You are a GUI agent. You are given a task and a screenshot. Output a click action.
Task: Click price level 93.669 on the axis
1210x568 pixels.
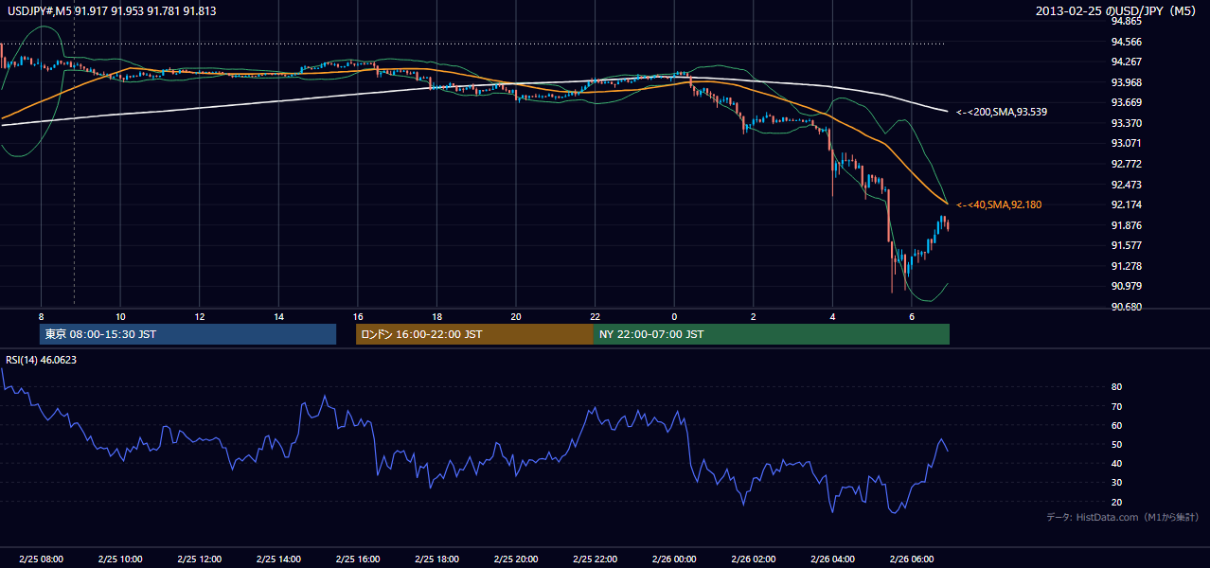(x=1126, y=102)
